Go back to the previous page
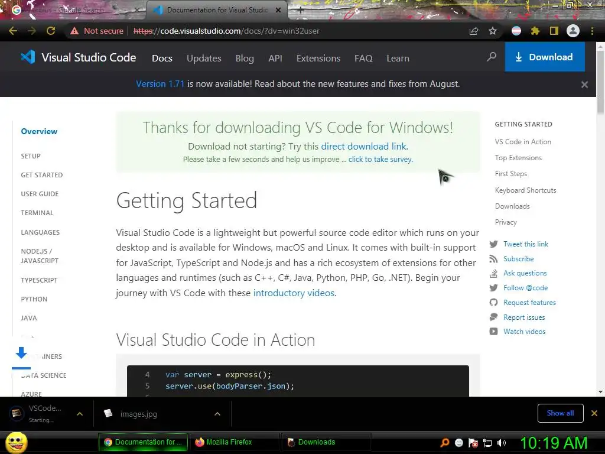The width and height of the screenshot is (605, 454). click(13, 31)
